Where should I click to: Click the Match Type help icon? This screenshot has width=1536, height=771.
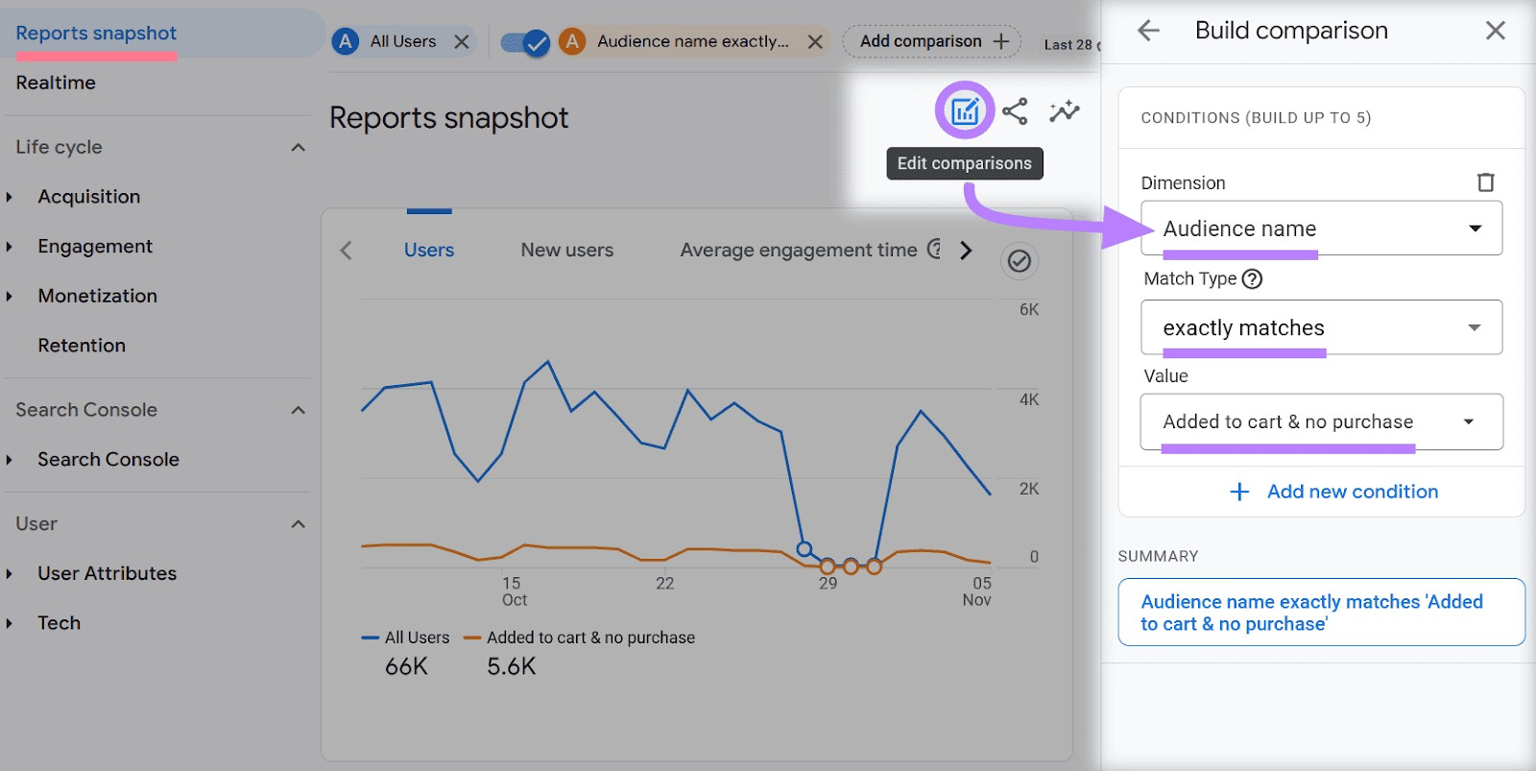1252,279
